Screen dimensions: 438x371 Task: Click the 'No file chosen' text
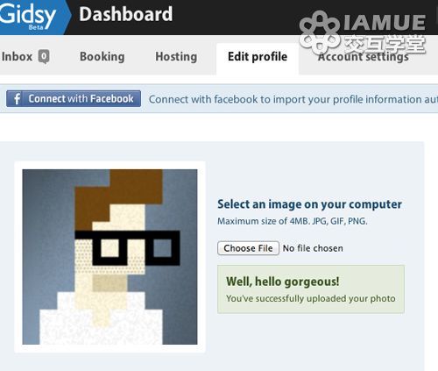[x=313, y=248]
